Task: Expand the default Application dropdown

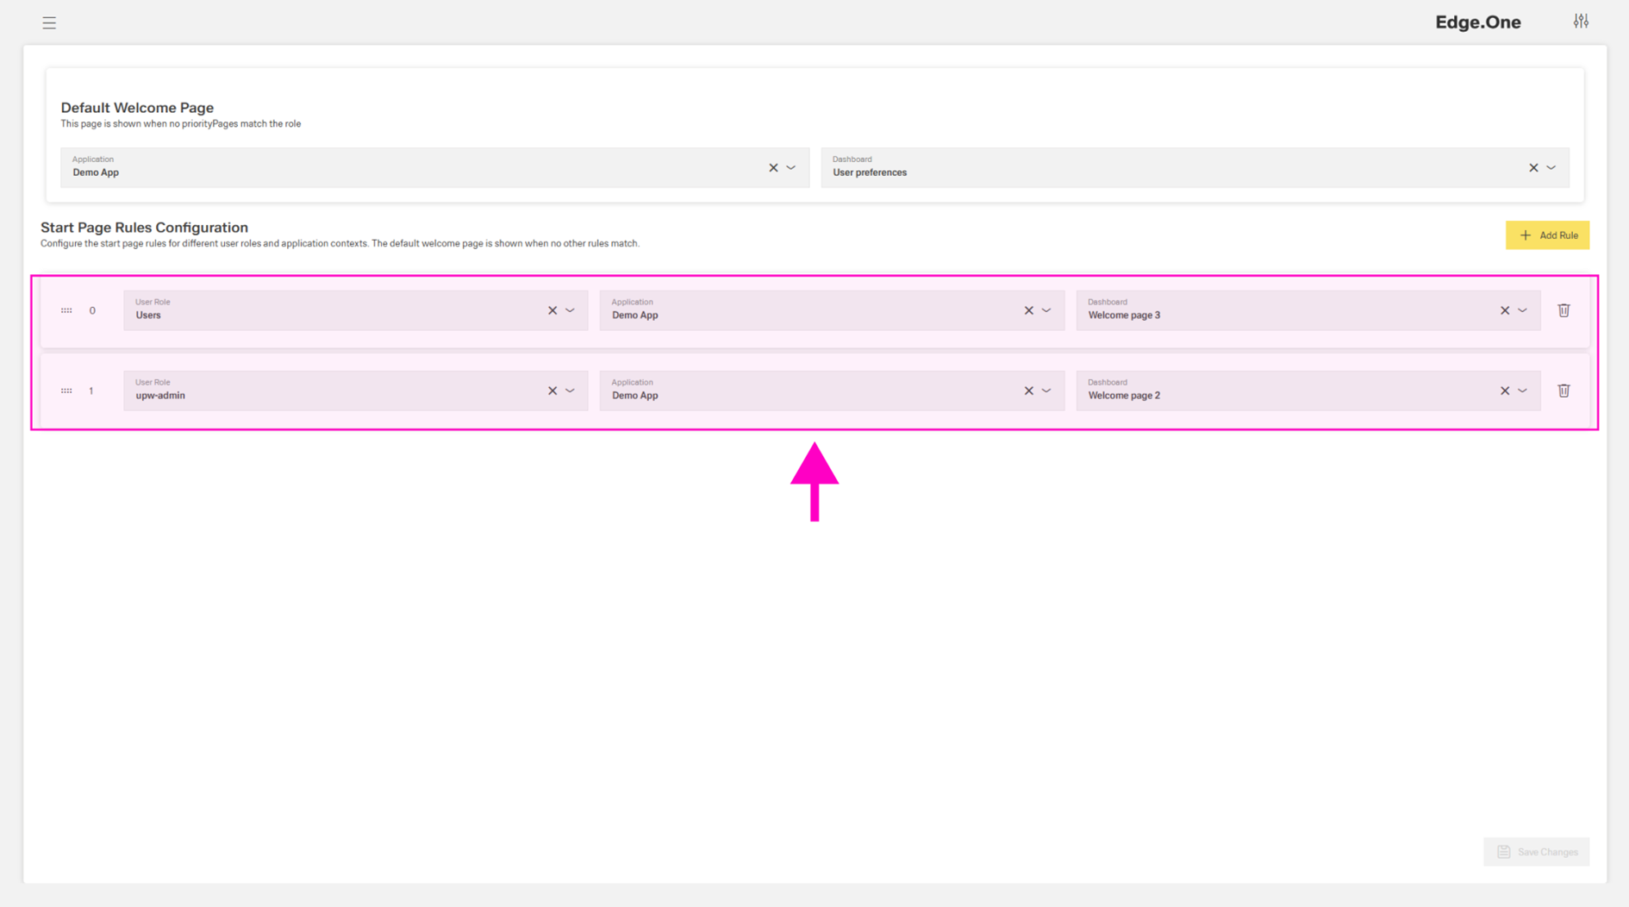Action: (x=791, y=168)
